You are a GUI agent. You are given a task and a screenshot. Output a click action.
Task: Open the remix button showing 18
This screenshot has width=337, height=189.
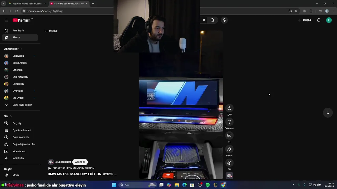229,163
